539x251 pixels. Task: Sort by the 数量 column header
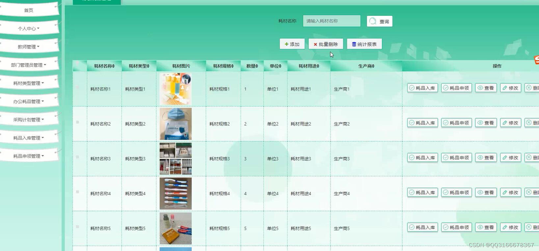(252, 66)
